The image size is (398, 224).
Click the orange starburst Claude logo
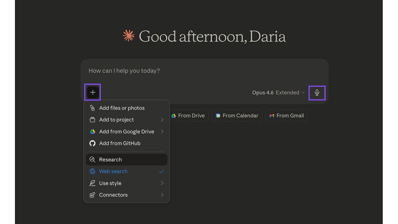pos(128,36)
